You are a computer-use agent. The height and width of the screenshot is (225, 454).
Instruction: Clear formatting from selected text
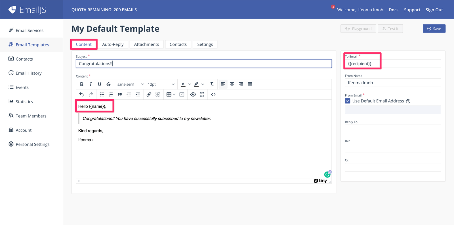point(212,84)
